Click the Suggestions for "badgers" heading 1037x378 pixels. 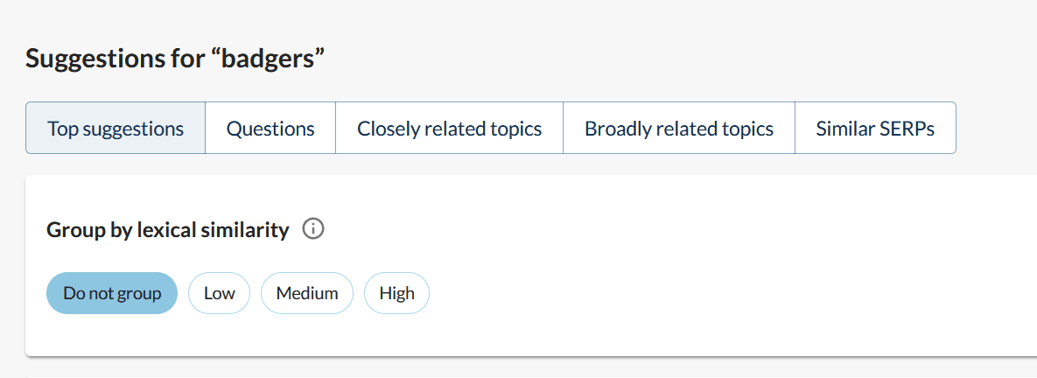(175, 59)
